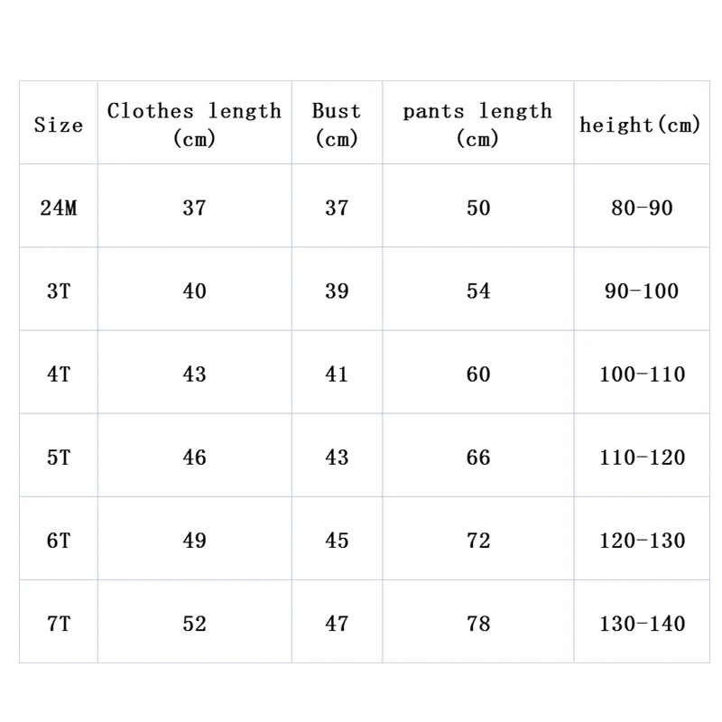Select the 4T size label
The image size is (722, 722).
(59, 374)
